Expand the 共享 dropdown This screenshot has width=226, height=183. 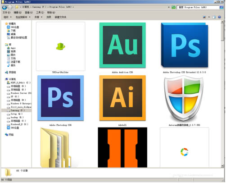point(38,17)
